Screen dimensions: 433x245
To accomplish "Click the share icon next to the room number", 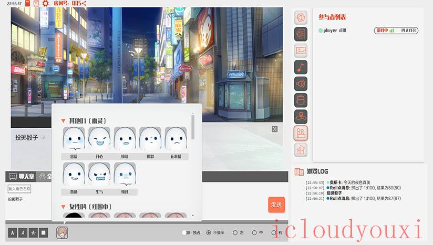I will [84, 3].
